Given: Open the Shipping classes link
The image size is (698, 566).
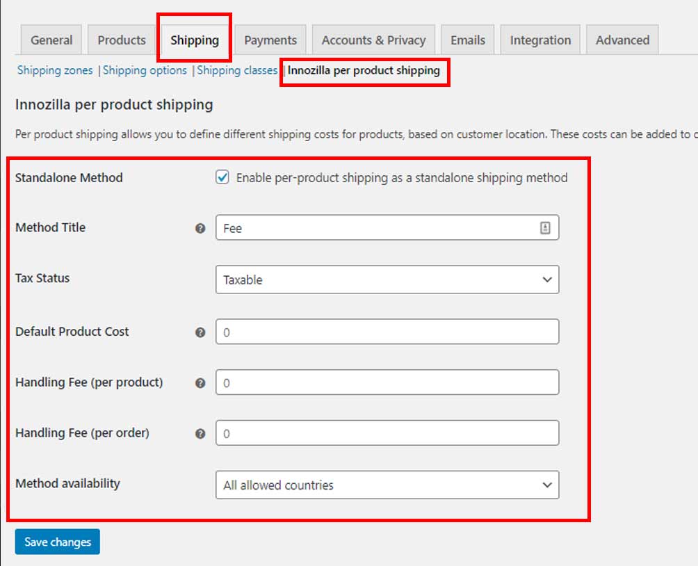Looking at the screenshot, I should click(x=237, y=70).
